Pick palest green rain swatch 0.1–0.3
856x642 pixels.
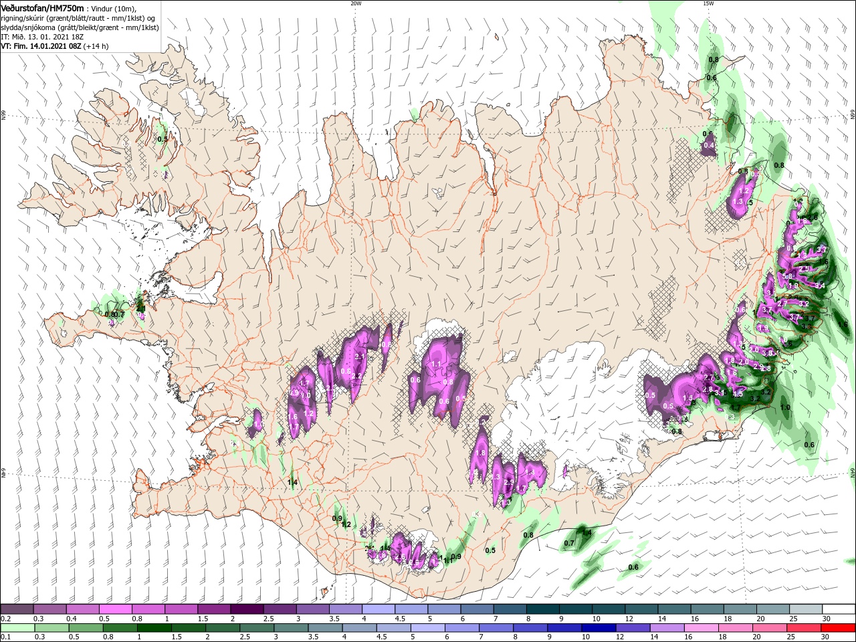pos(17,628)
